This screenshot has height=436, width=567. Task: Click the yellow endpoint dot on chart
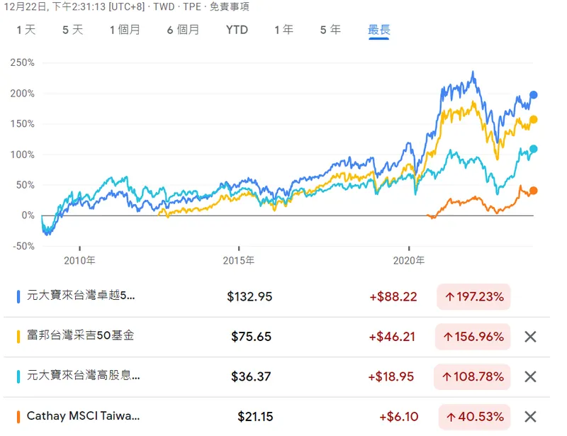(534, 120)
